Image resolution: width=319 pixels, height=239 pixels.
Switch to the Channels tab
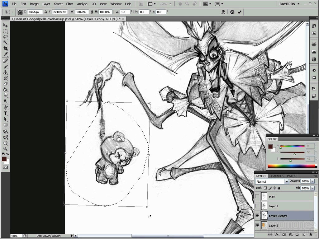[276, 176]
